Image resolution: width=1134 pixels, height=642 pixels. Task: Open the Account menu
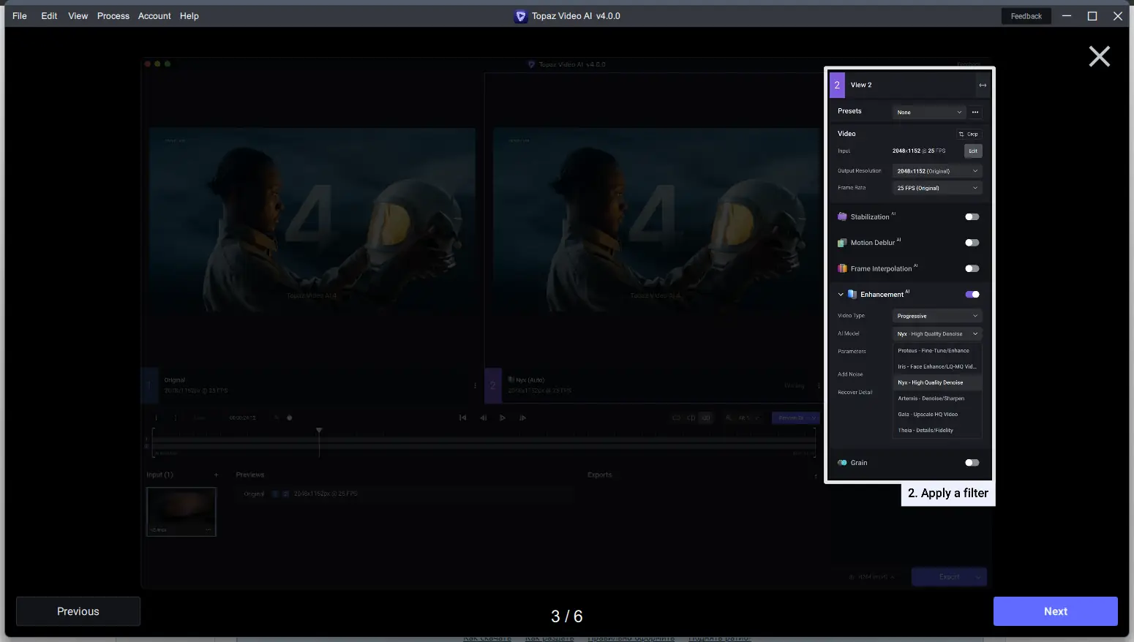pyautogui.click(x=154, y=16)
